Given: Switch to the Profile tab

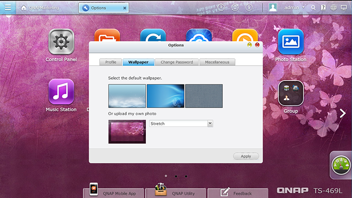Looking at the screenshot, I should [x=111, y=62].
